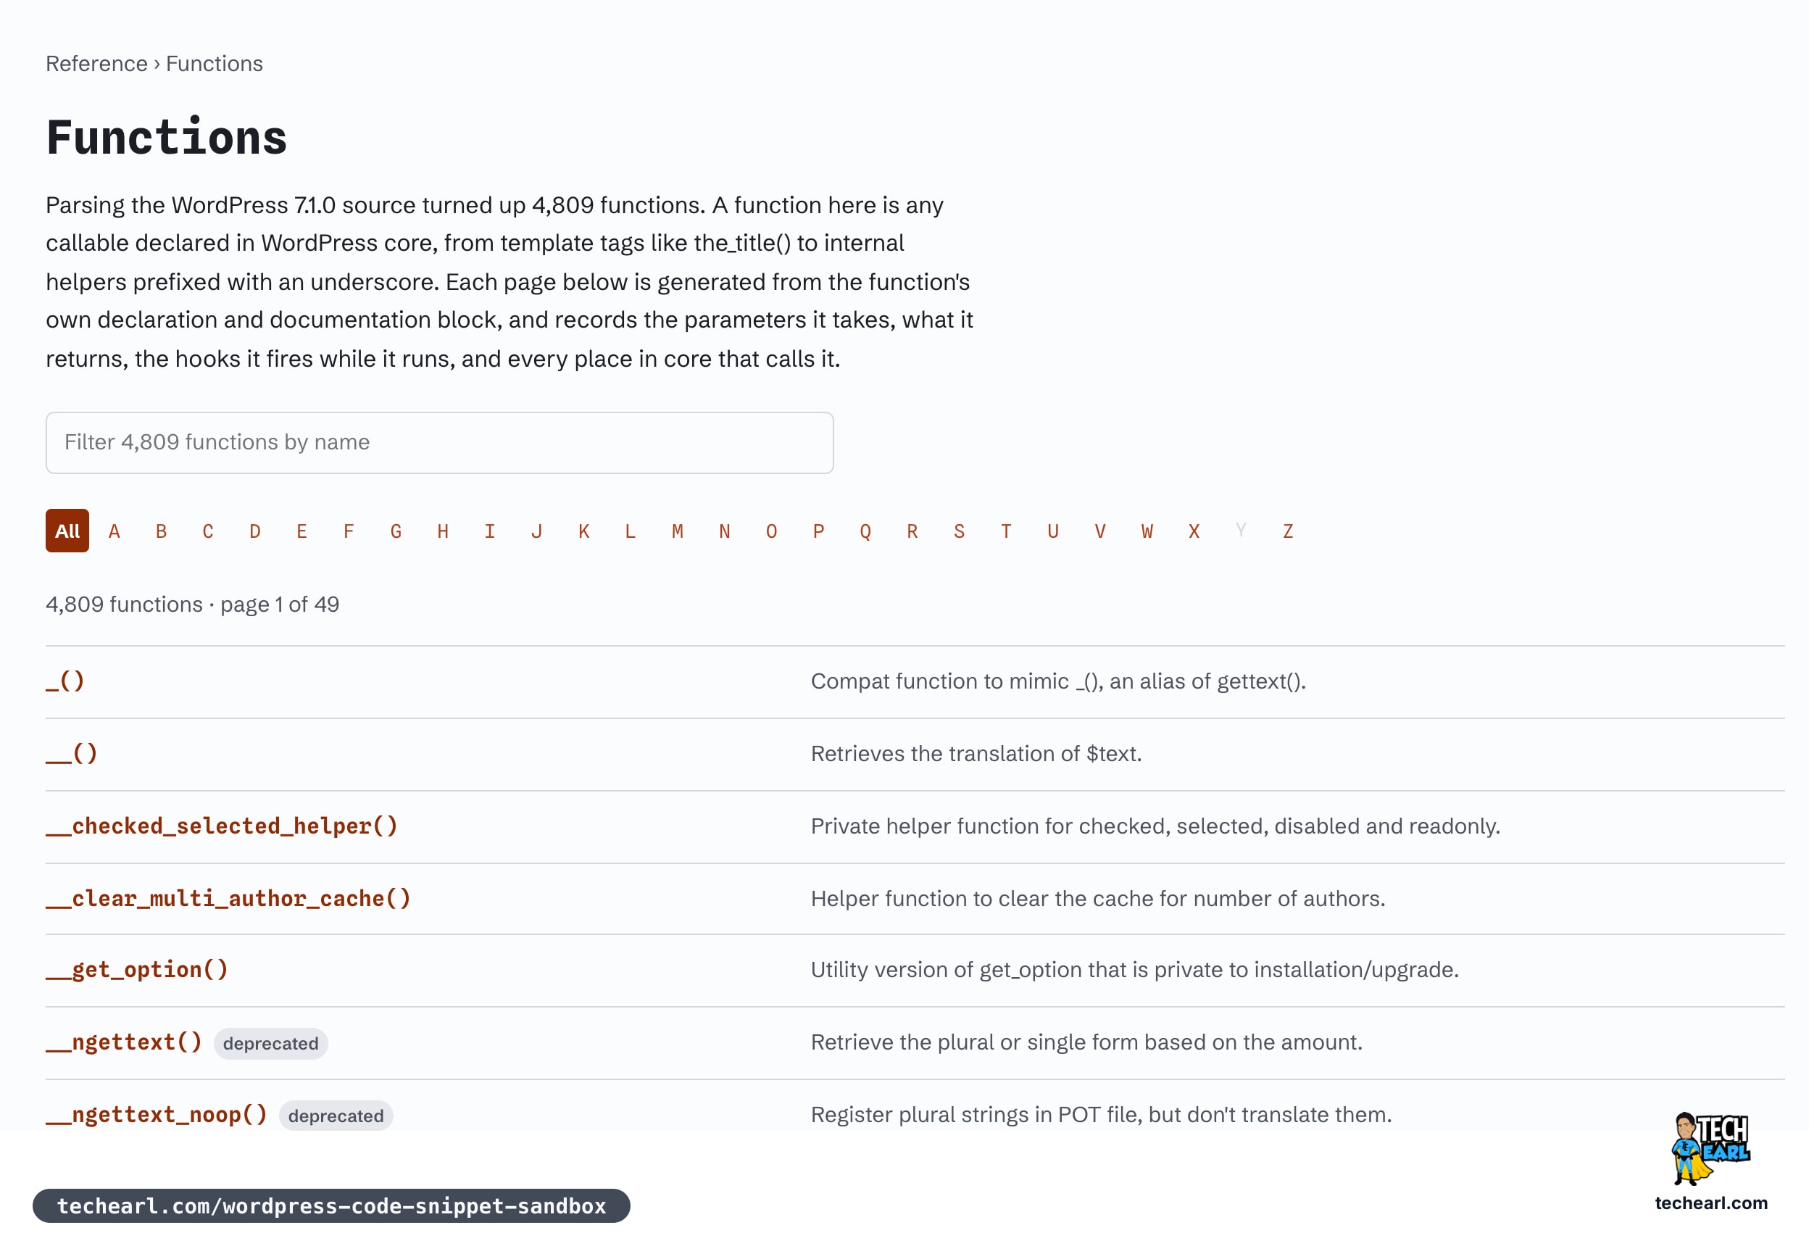The image size is (1809, 1254).
Task: Choose letter Z in alphabet filter
Action: 1288,531
